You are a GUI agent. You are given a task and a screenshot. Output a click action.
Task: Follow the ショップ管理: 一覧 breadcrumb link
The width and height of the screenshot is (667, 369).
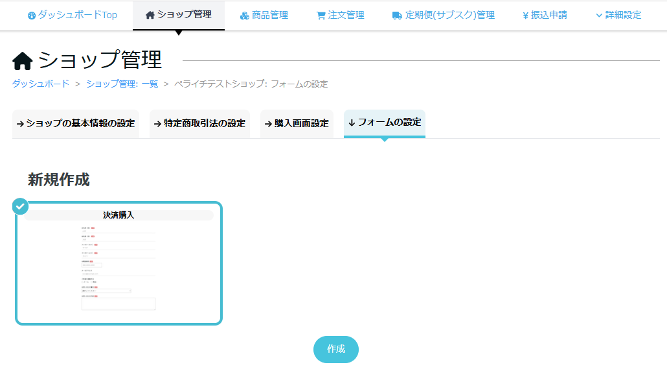122,84
